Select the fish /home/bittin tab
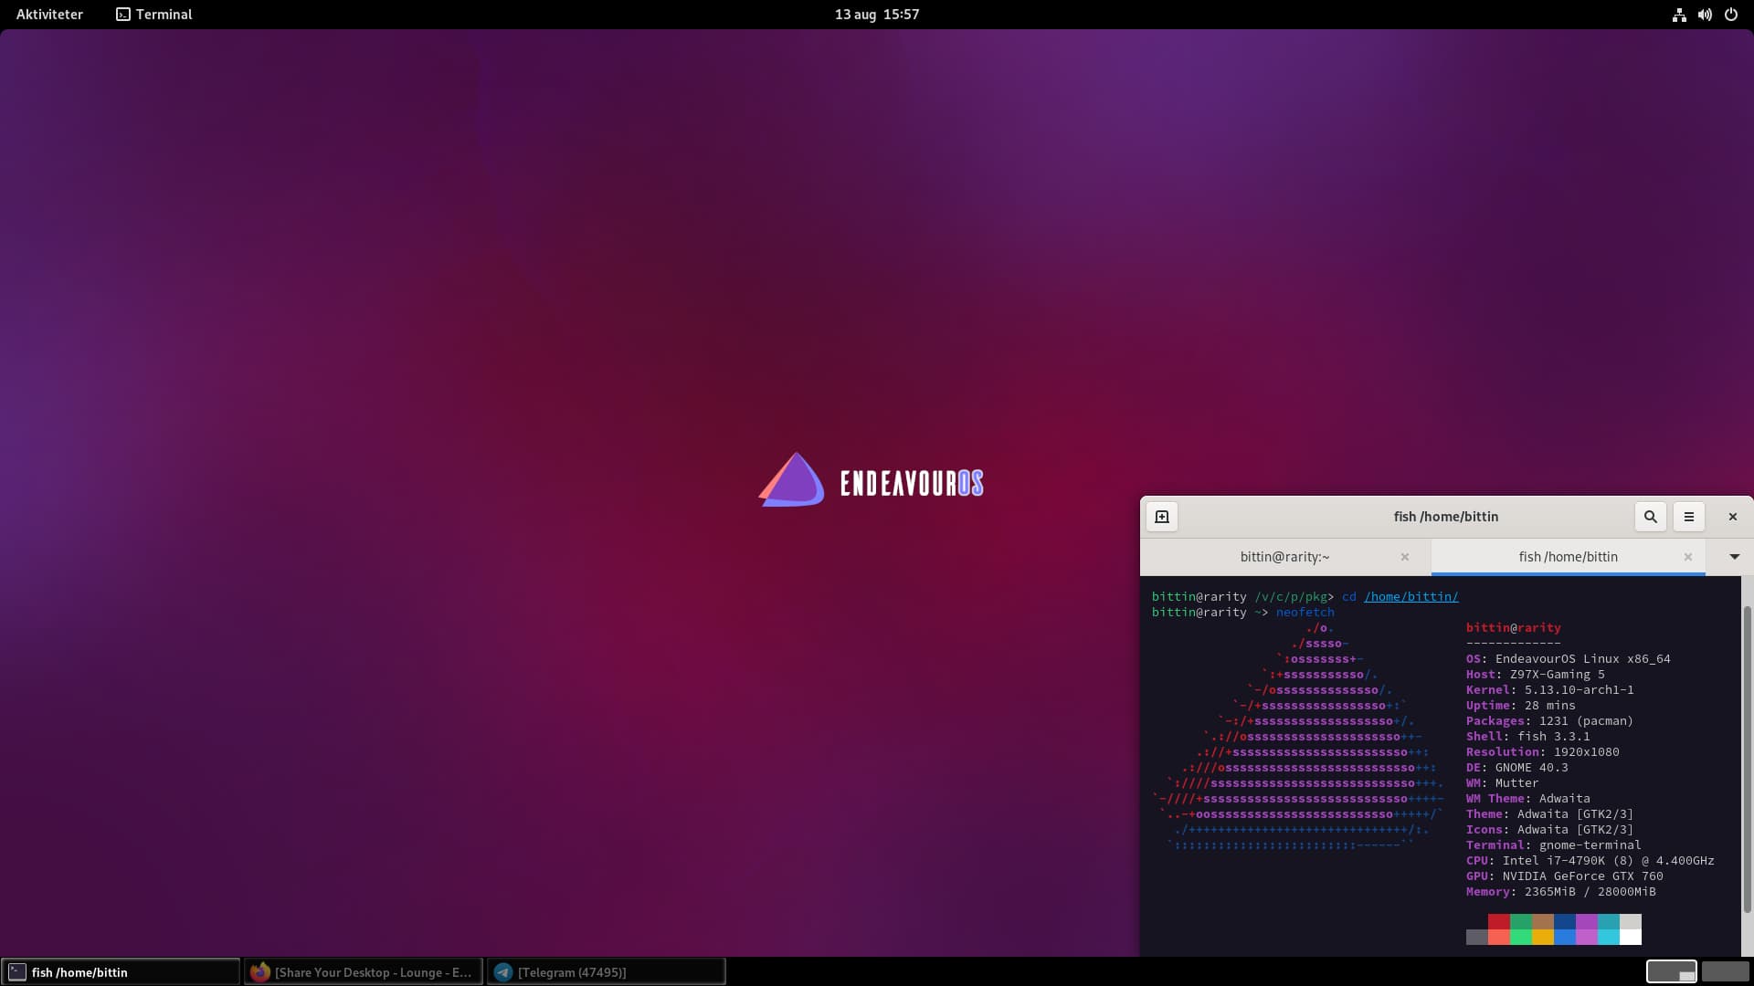The height and width of the screenshot is (986, 1754). [1568, 557]
